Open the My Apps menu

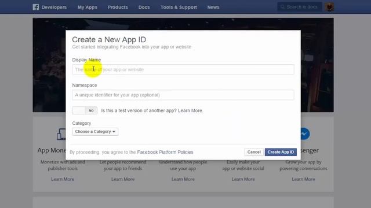[x=88, y=7]
